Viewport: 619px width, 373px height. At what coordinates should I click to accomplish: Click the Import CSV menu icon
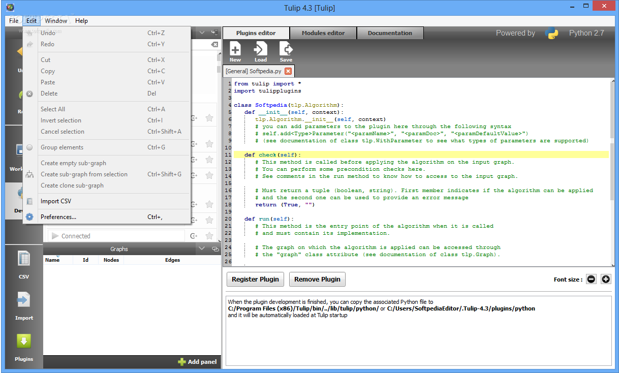coord(29,201)
